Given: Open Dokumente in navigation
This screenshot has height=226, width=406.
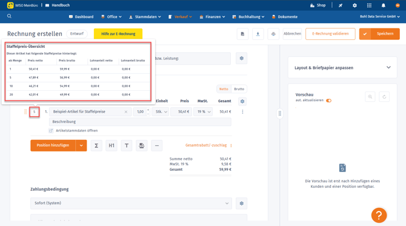Looking at the screenshot, I should 285,17.
